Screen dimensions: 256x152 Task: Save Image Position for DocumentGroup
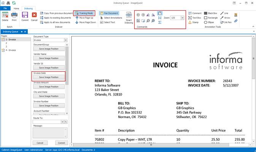tap(49, 49)
